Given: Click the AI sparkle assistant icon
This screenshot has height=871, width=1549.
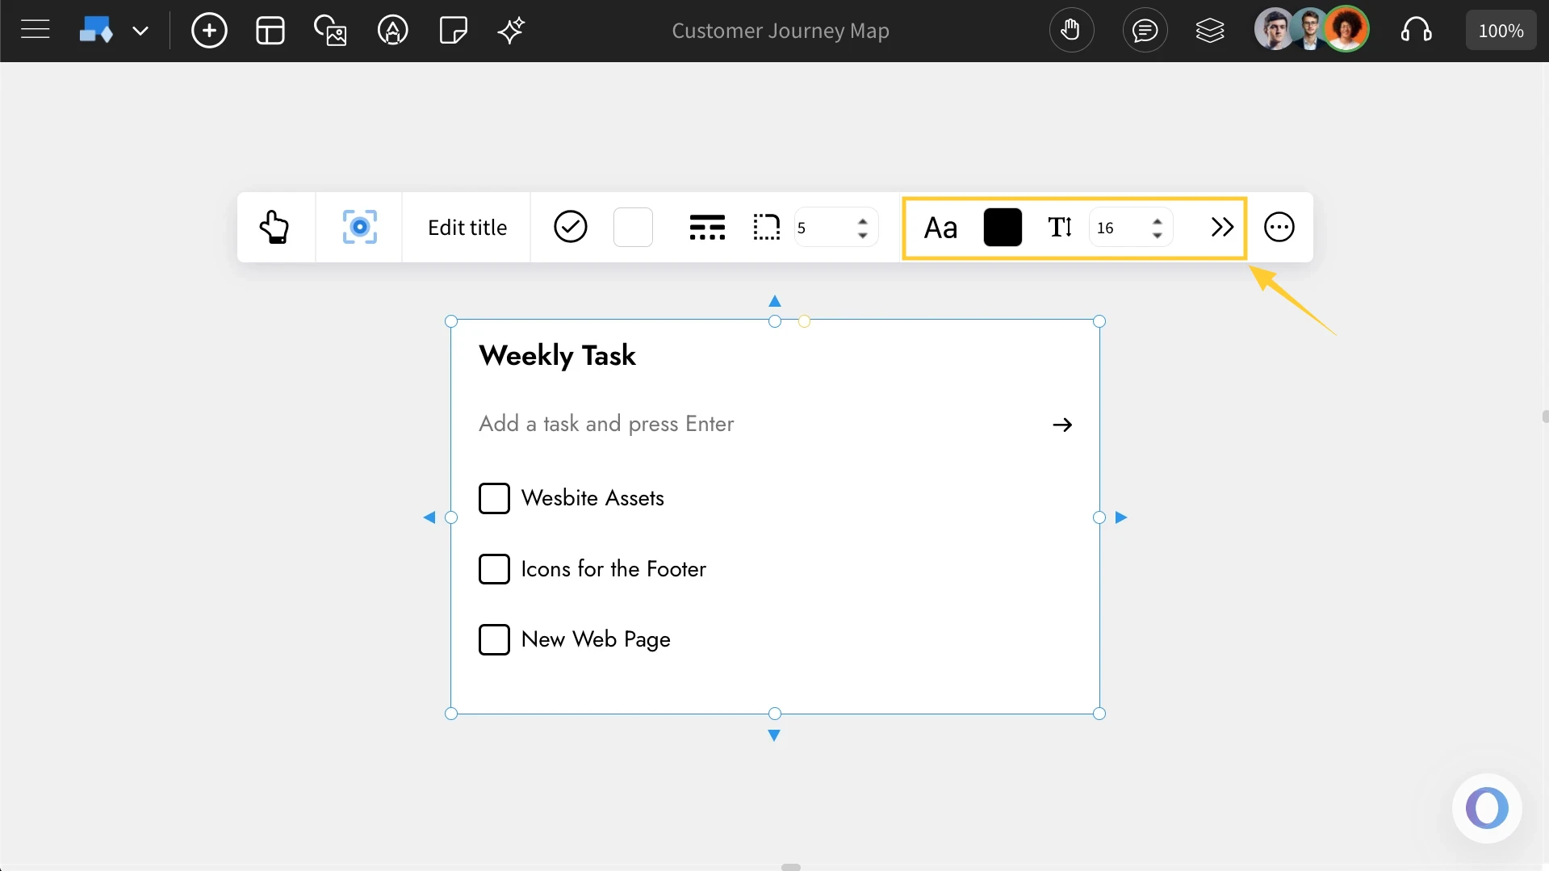Looking at the screenshot, I should [x=512, y=30].
